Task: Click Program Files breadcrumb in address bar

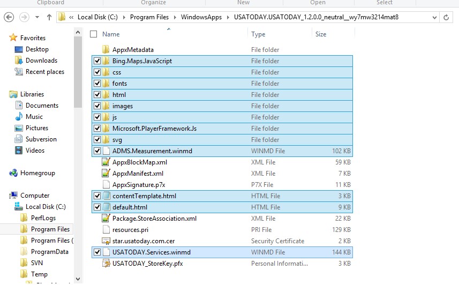Action: (x=149, y=17)
